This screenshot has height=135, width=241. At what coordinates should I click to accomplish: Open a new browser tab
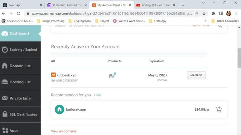(183, 5)
